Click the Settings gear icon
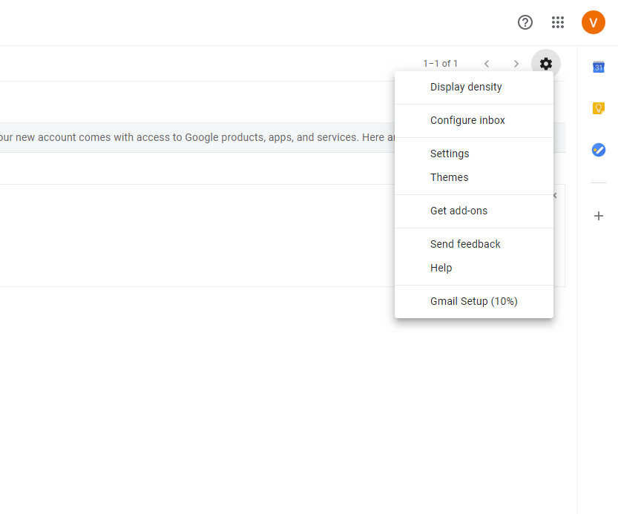Viewport: 618px width, 514px height. 546,64
